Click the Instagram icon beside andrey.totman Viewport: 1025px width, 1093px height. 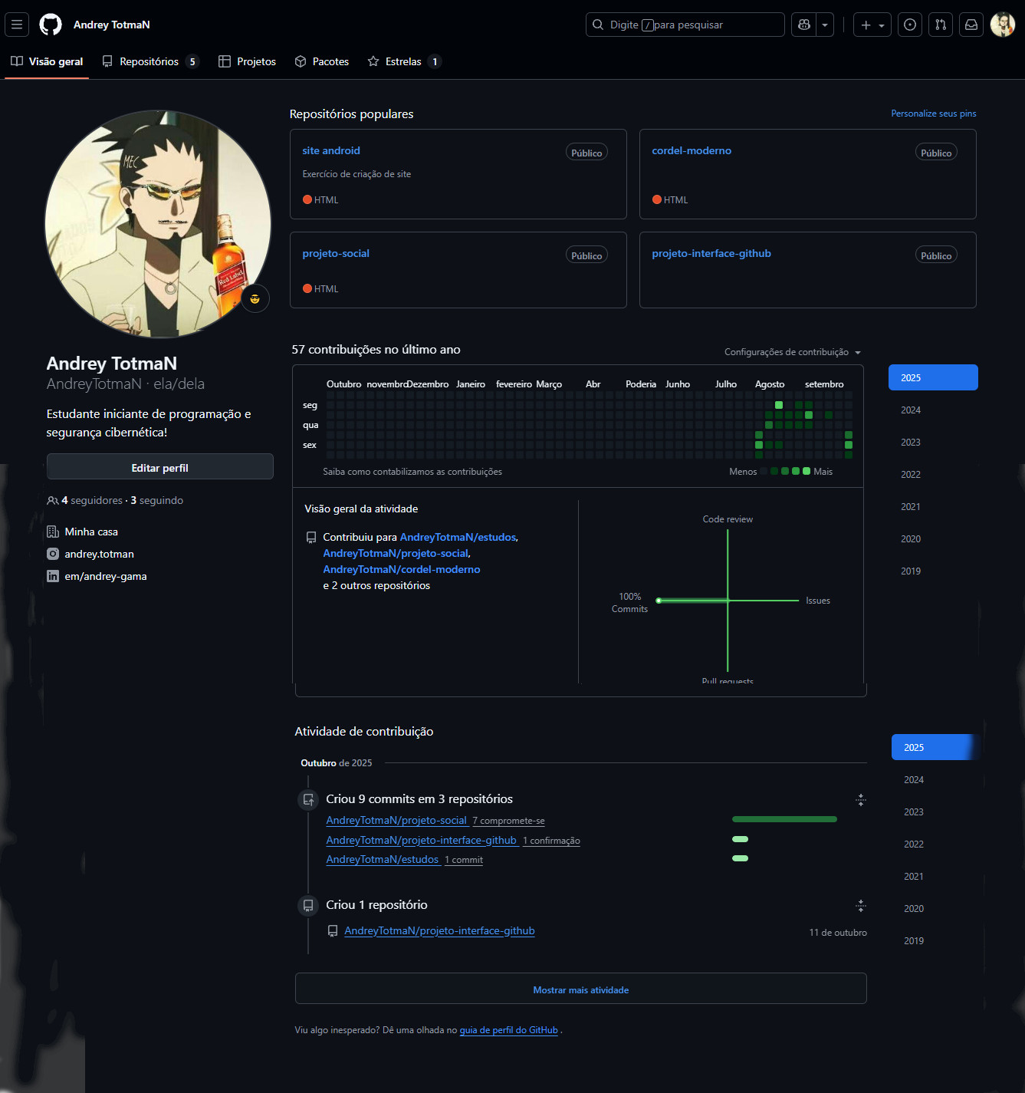tap(52, 553)
